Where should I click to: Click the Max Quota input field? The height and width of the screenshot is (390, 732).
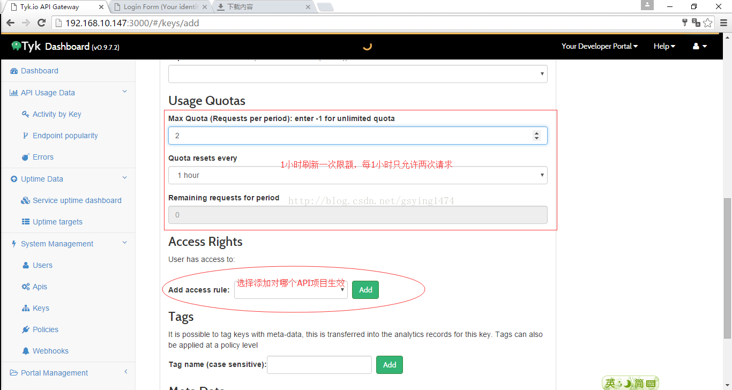tap(358, 136)
